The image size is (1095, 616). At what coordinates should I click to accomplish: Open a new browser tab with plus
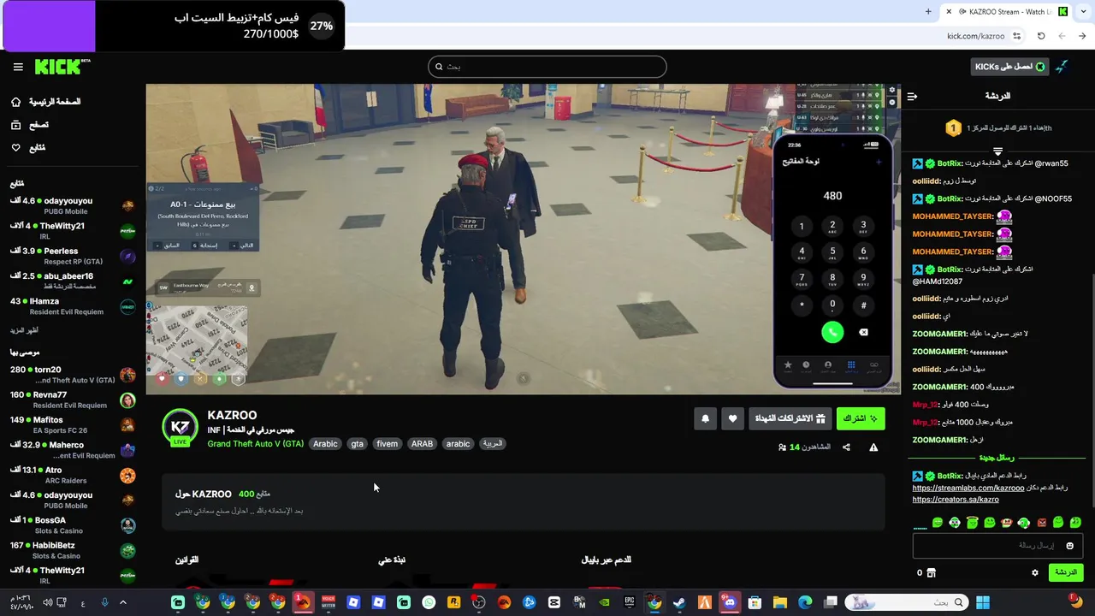tap(928, 12)
